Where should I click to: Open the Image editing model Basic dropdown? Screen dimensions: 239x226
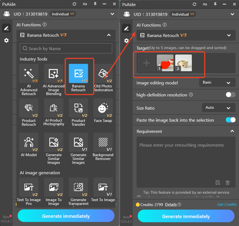[217, 82]
